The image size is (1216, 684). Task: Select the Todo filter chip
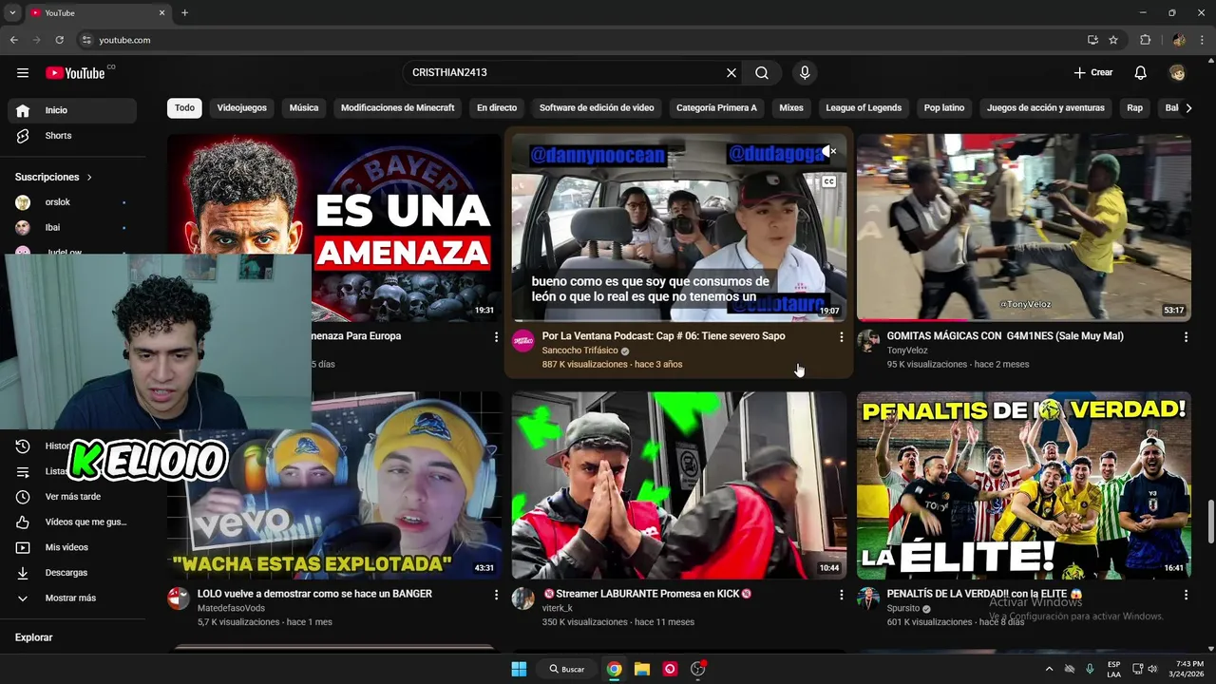(184, 108)
